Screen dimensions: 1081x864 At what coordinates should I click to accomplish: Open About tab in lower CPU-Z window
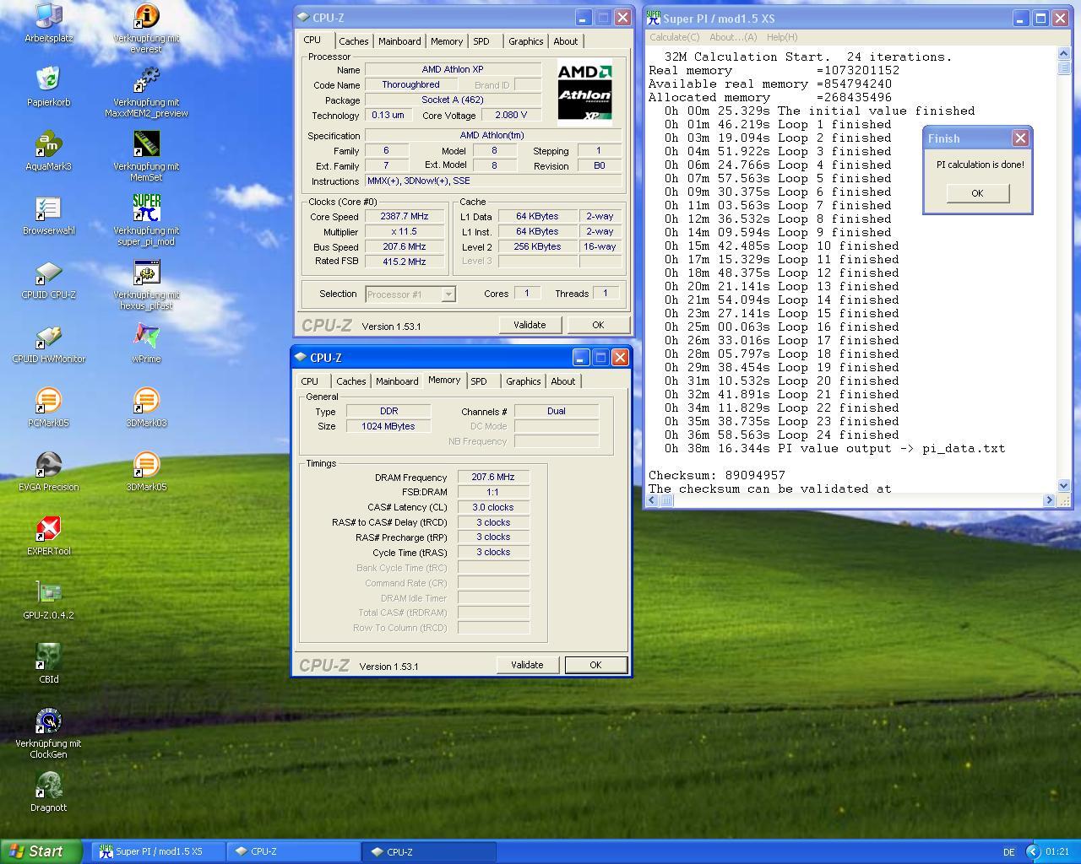pyautogui.click(x=563, y=381)
